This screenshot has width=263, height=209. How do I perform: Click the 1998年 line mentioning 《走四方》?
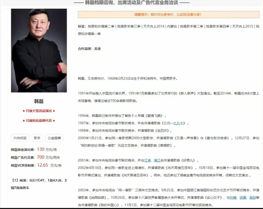125,131
